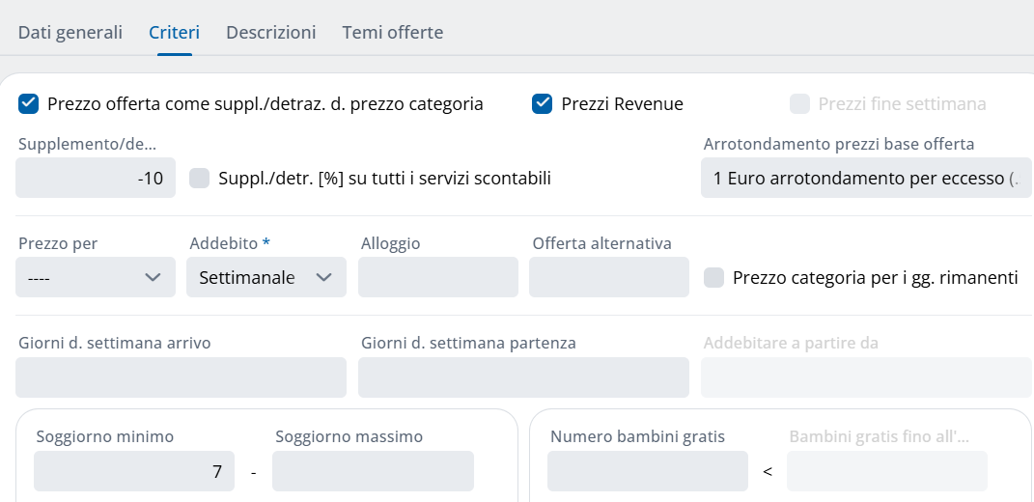1034x502 pixels.
Task: Enable Suppl./detr. [%] su tutti i servizi scontabili
Action: click(200, 178)
